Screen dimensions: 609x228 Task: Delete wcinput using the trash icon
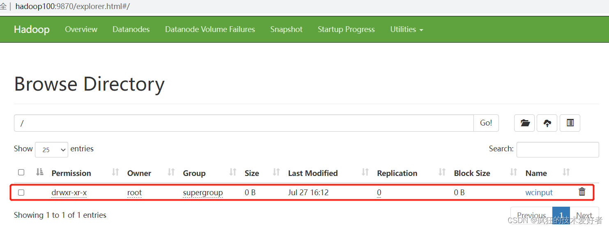(582, 192)
